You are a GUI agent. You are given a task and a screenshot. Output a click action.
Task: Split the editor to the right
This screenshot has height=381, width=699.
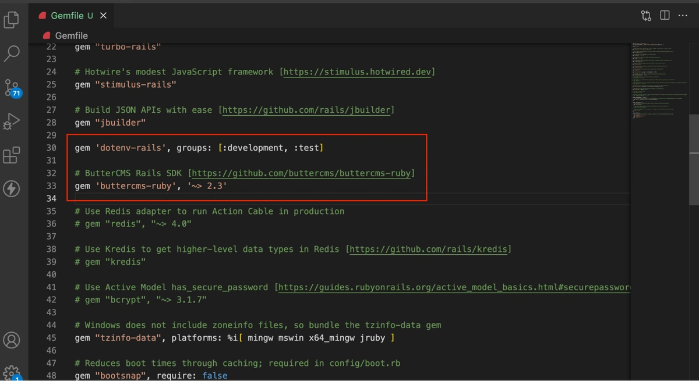(665, 16)
